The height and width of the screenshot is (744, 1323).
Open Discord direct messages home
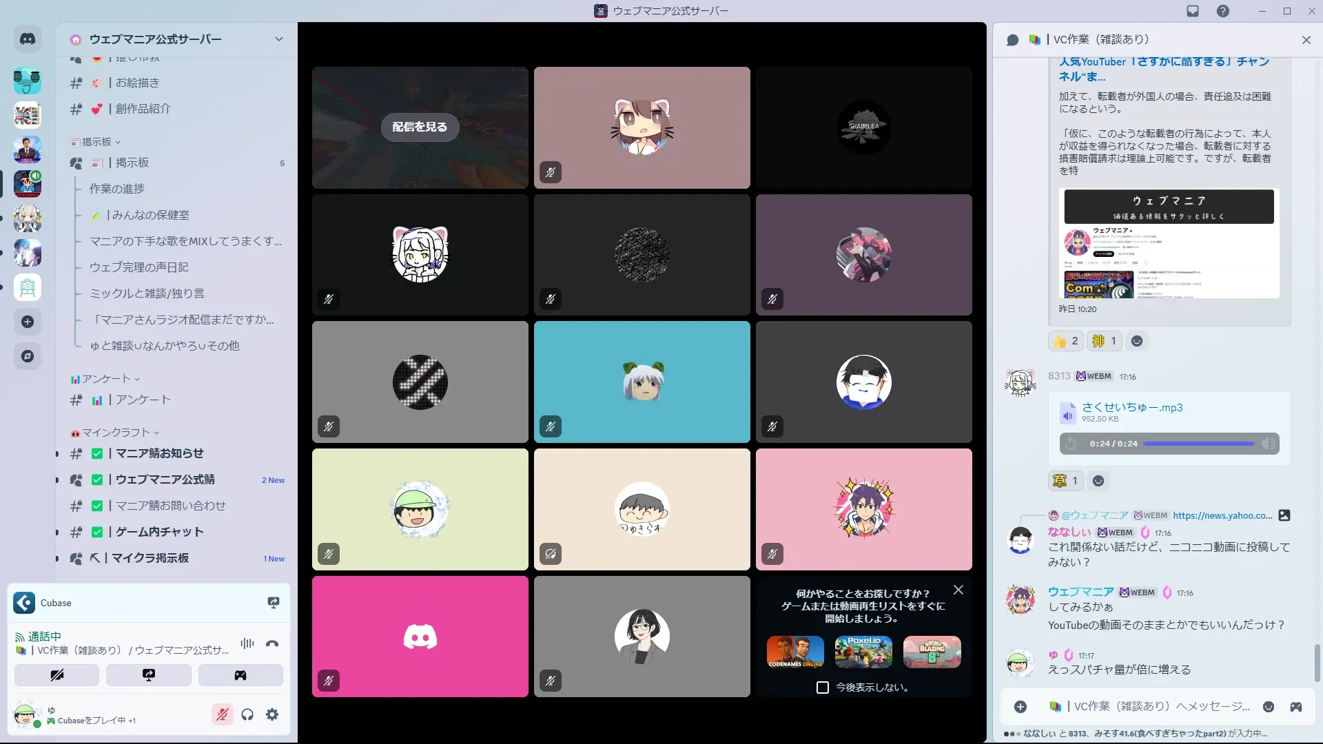28,39
